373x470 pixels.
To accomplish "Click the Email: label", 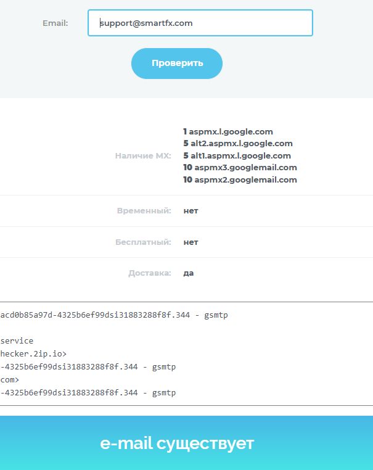I will coord(55,23).
